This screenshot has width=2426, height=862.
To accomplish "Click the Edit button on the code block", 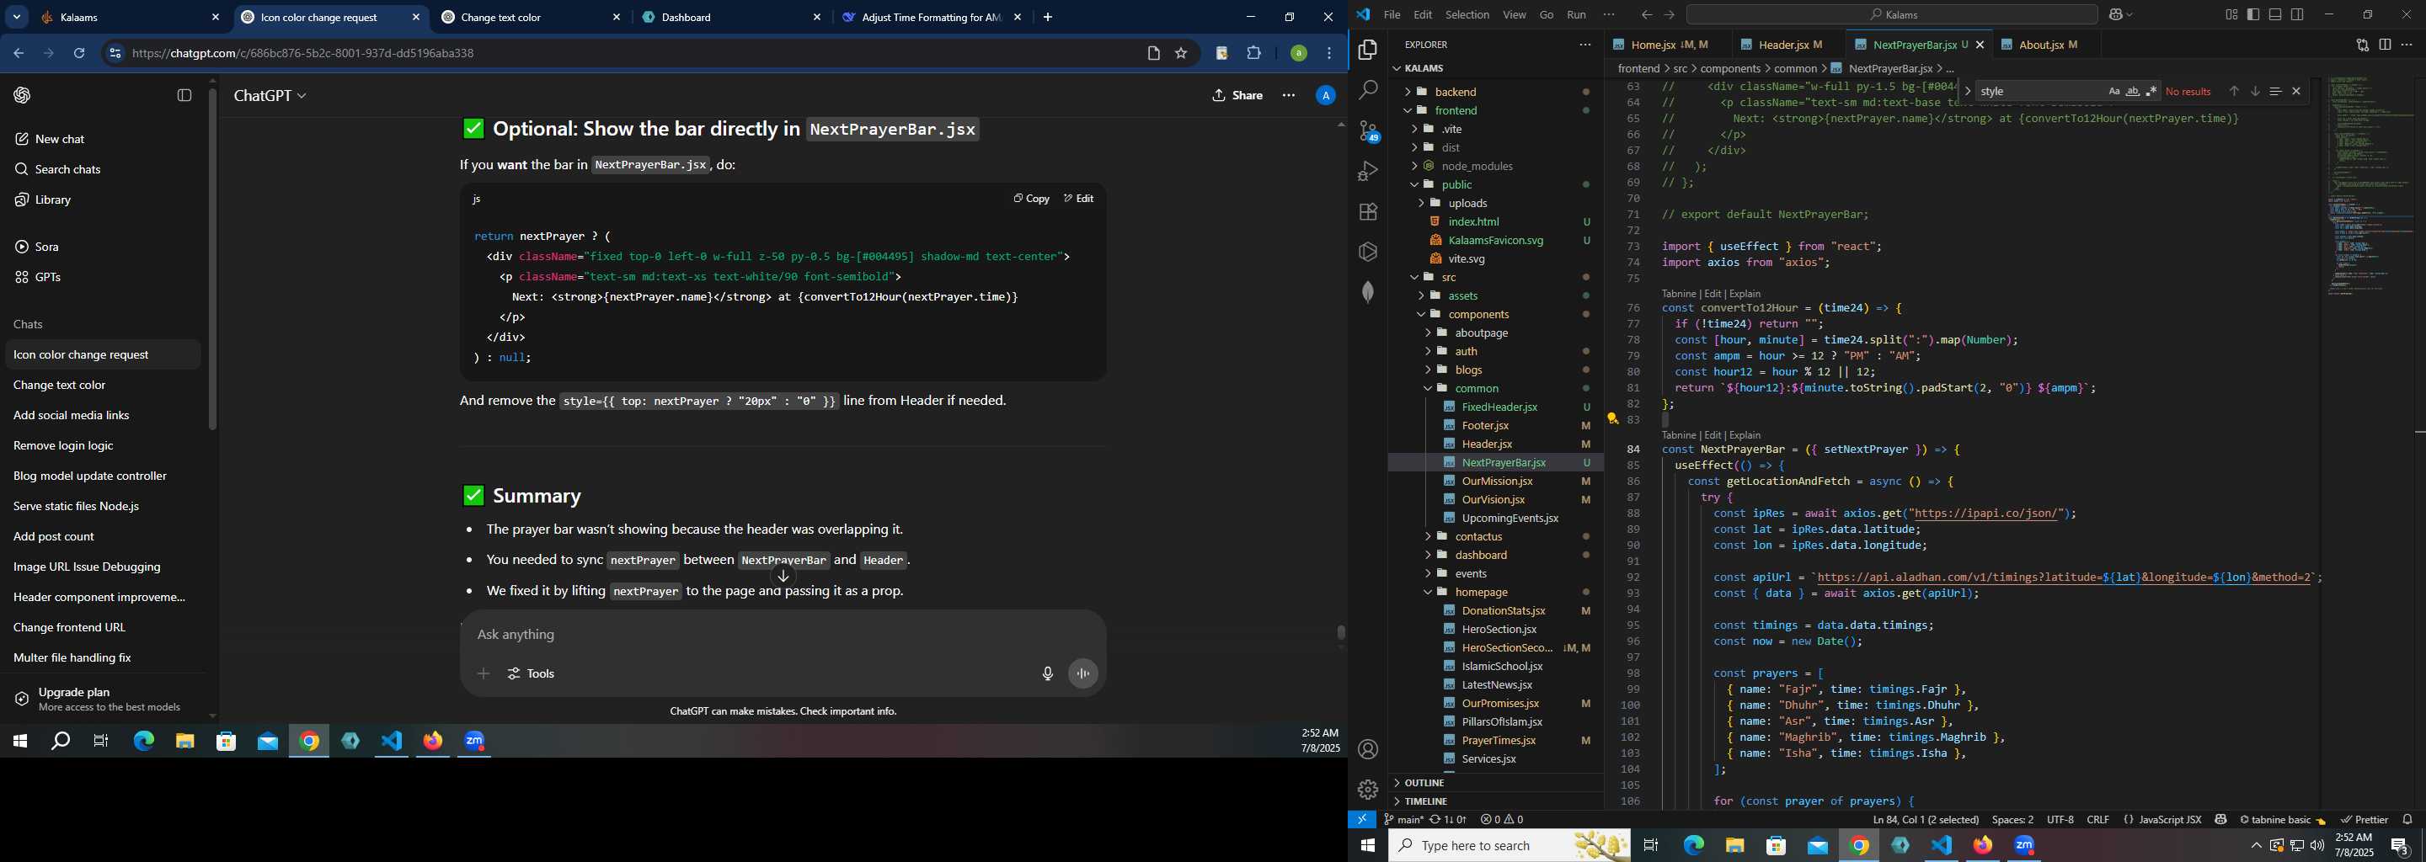I will 1078,199.
